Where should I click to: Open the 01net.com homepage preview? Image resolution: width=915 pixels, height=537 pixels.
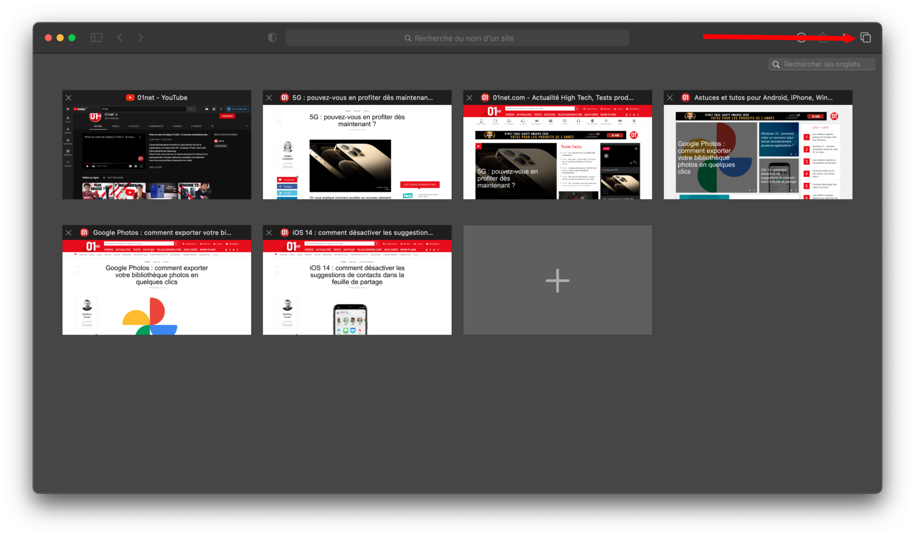558,152
